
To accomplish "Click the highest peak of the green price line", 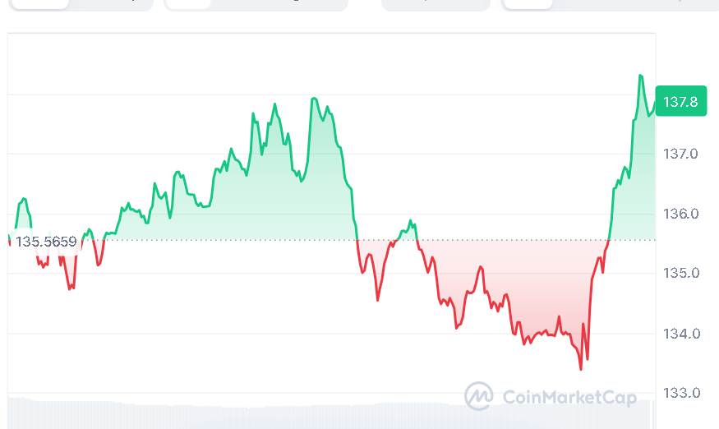I will (x=639, y=76).
